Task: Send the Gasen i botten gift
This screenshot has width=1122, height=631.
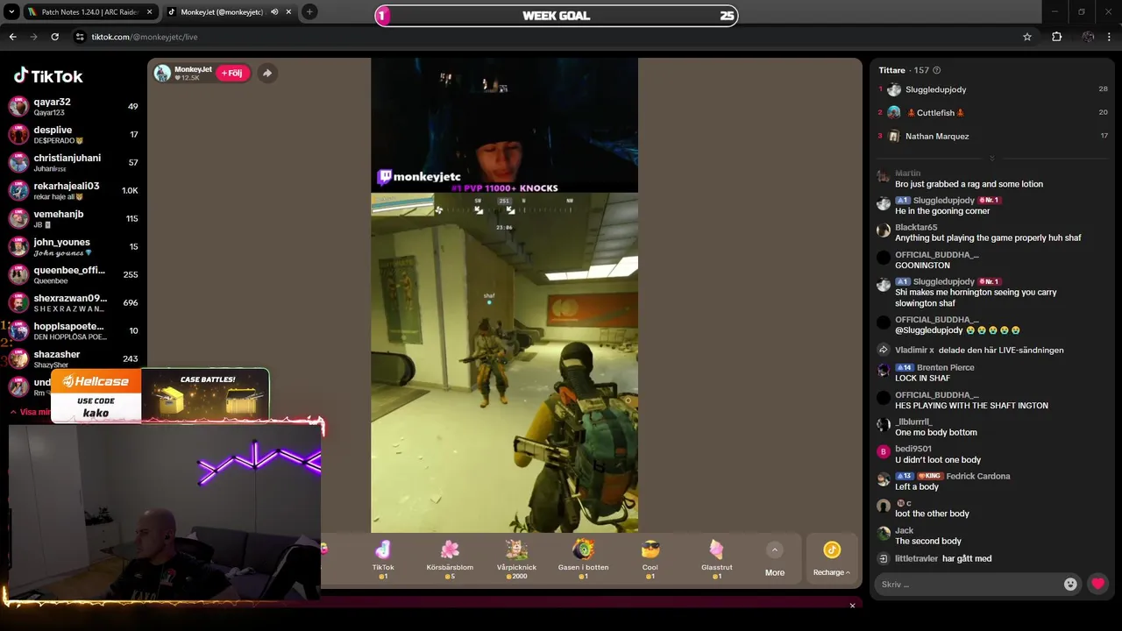Action: click(x=583, y=558)
